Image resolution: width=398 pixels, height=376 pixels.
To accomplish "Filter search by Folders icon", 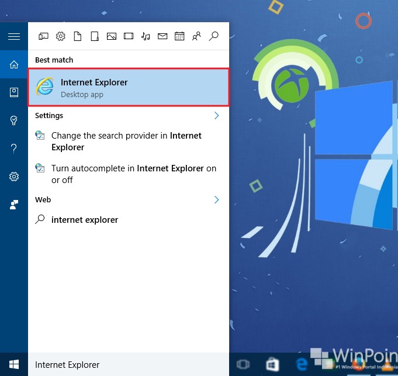I will coord(95,36).
